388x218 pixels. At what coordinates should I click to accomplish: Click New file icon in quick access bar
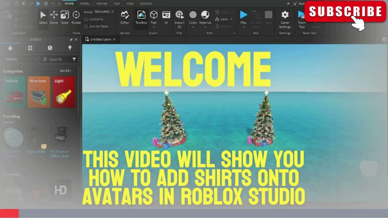pyautogui.click(x=16, y=4)
